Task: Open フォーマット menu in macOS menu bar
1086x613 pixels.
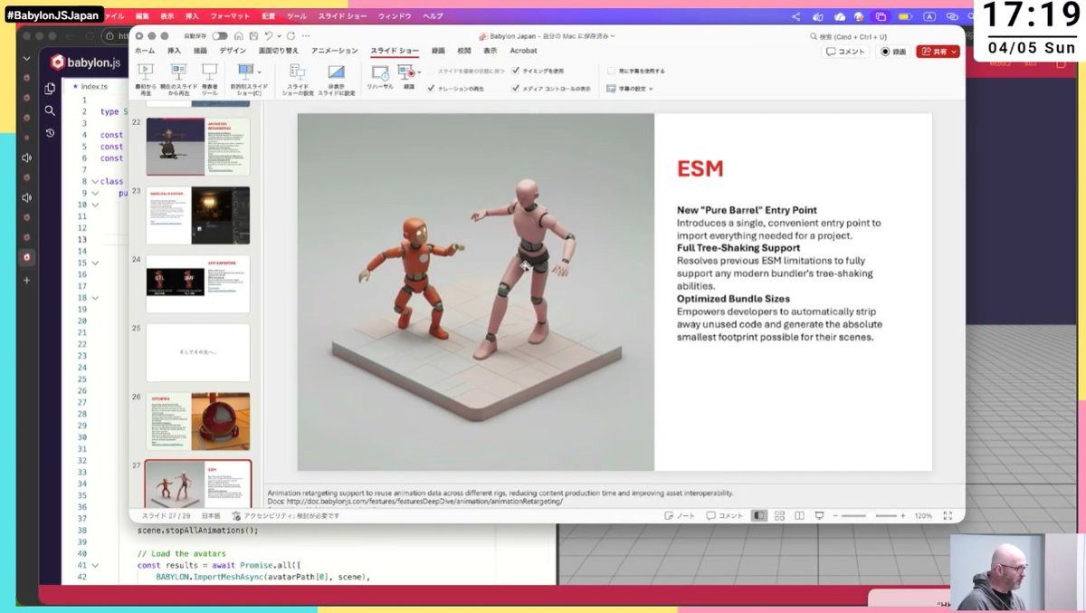Action: pyautogui.click(x=232, y=16)
